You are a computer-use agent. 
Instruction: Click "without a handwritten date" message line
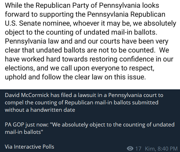coord(40,110)
